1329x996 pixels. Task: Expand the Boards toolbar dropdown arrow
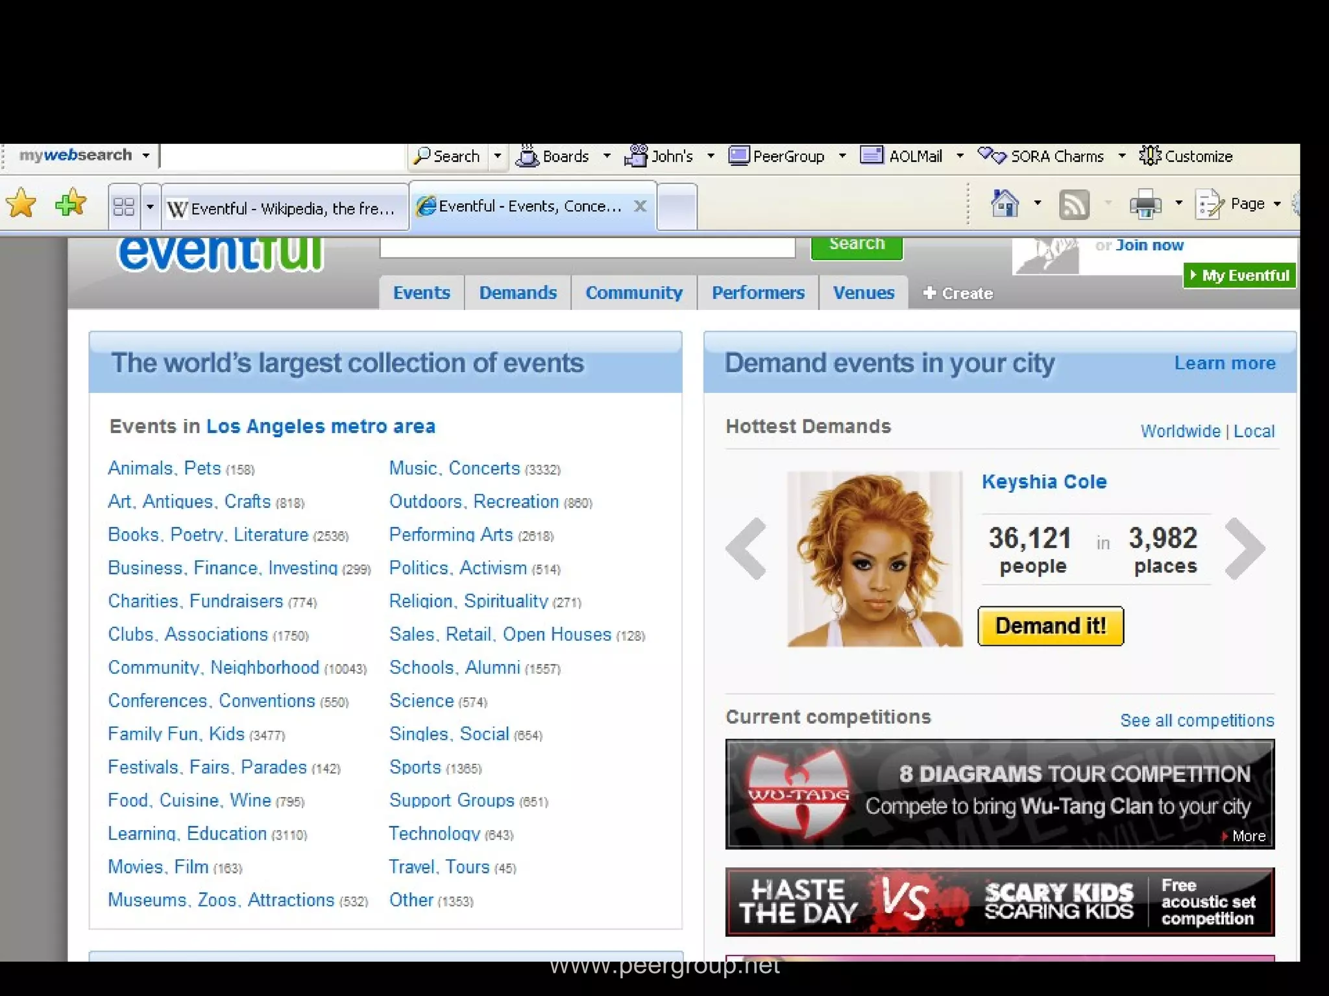(x=607, y=156)
